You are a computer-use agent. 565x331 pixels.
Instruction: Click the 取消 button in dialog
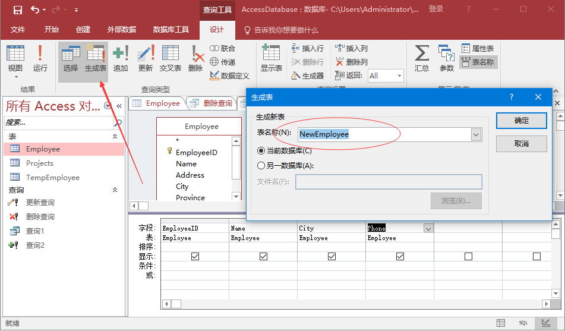521,143
